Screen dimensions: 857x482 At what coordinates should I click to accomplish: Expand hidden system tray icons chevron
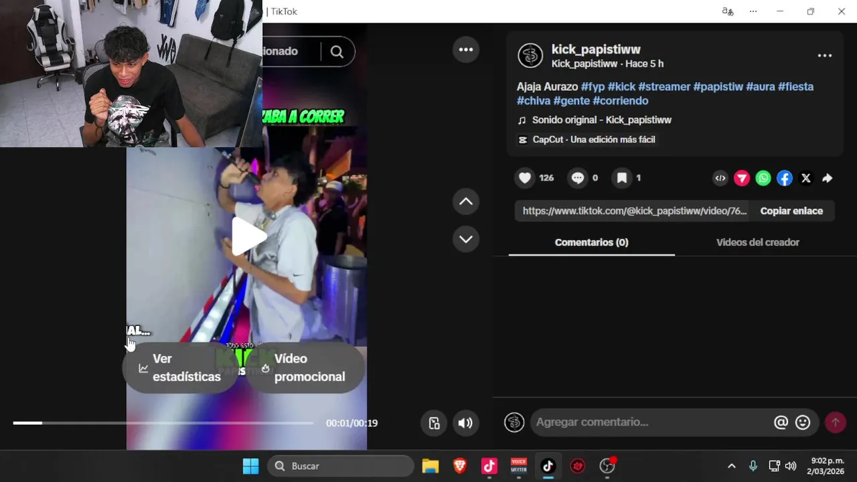[x=732, y=466]
